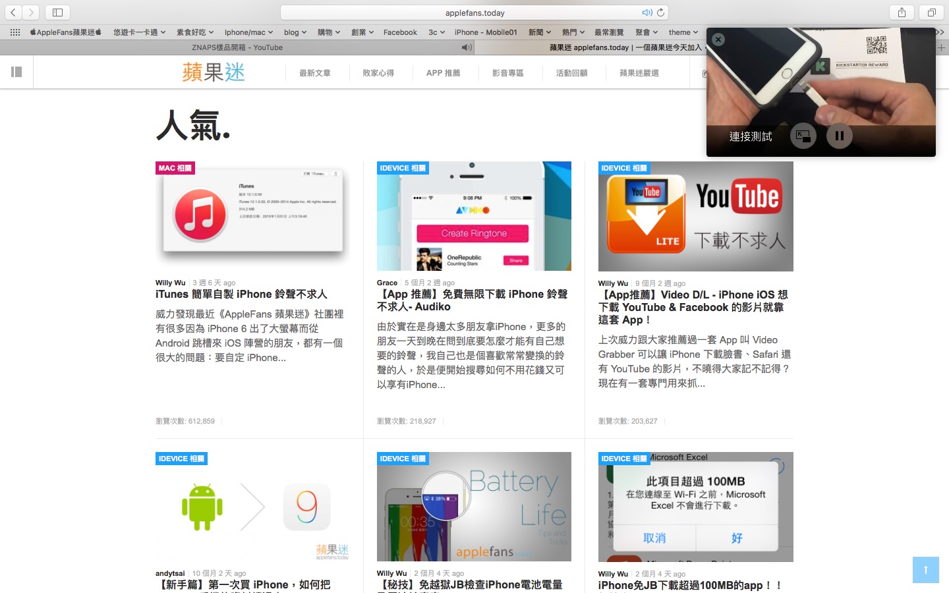Expand the blog bookmark folder
Screen dimensions: 949x593
tap(295, 32)
